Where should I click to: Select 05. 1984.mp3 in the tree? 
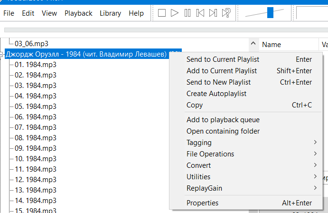36,106
